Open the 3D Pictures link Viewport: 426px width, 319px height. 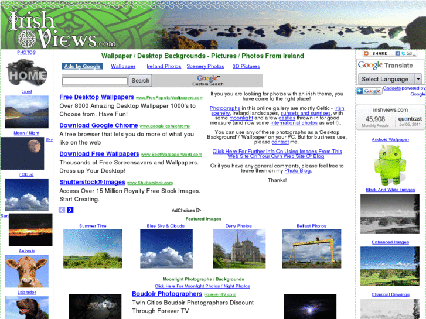point(246,66)
